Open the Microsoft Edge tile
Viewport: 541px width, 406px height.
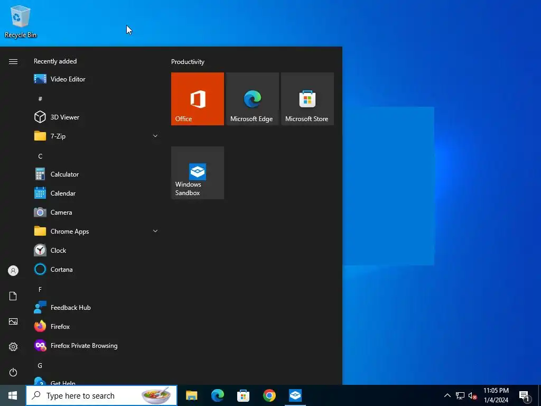252,99
